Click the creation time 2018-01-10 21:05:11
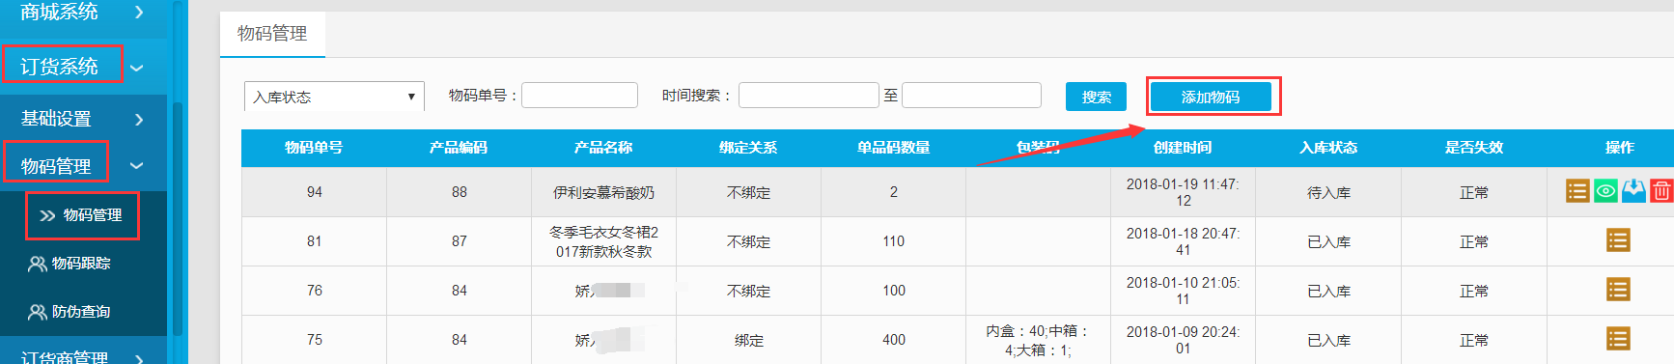Screen dimensions: 1674x364 (1183, 291)
